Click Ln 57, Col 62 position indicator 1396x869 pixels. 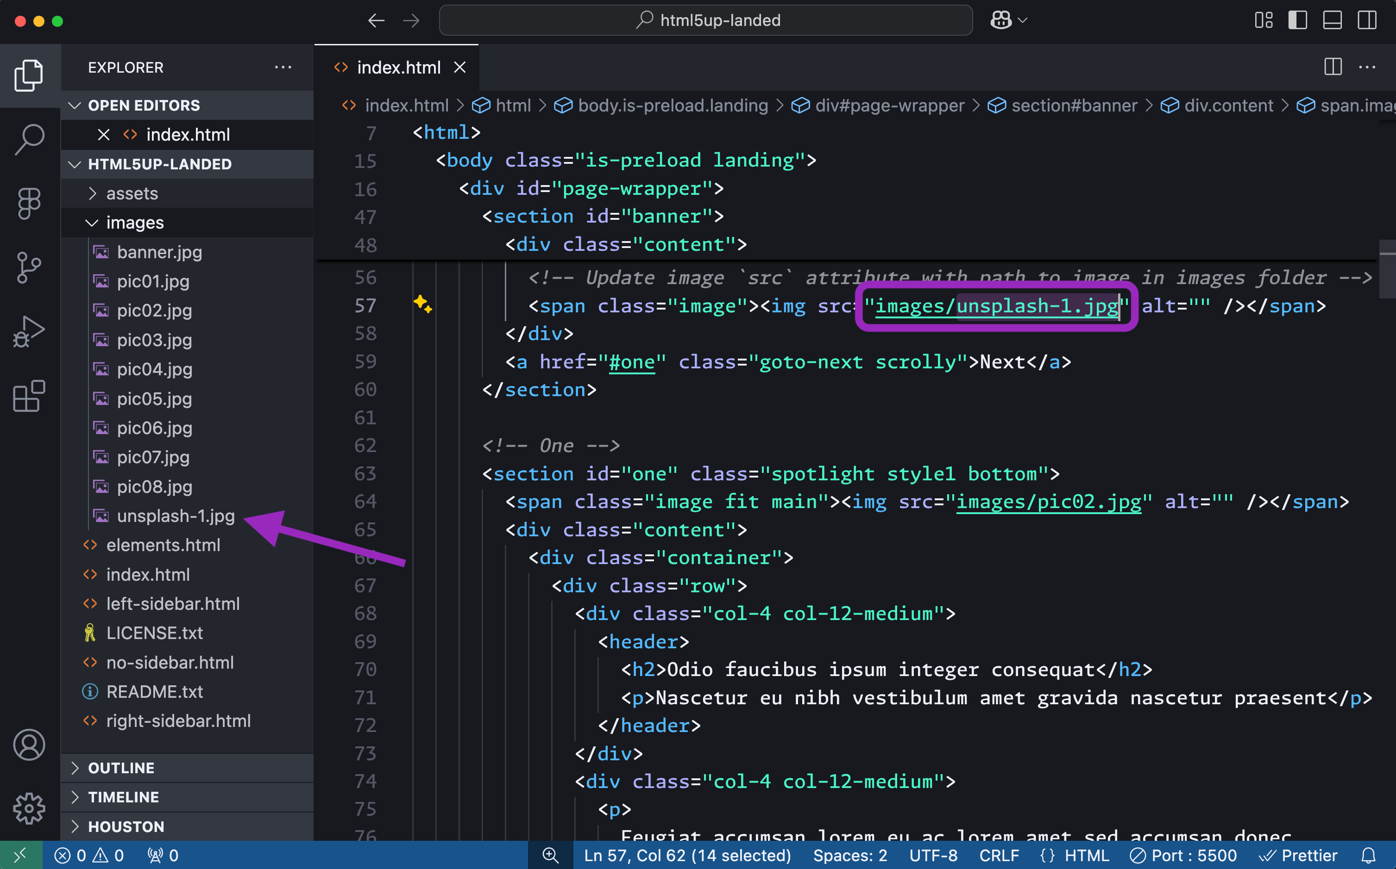687,855
